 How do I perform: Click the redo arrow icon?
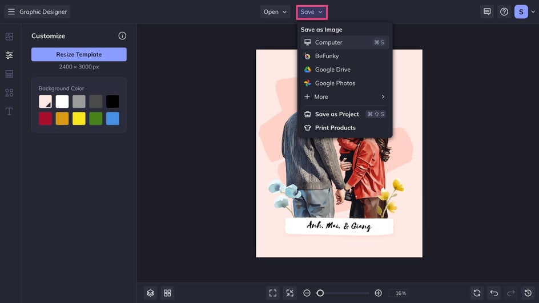511,293
